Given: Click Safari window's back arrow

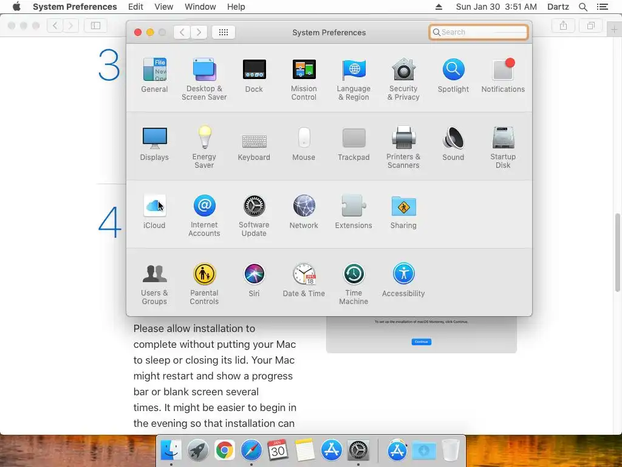Looking at the screenshot, I should 55,26.
